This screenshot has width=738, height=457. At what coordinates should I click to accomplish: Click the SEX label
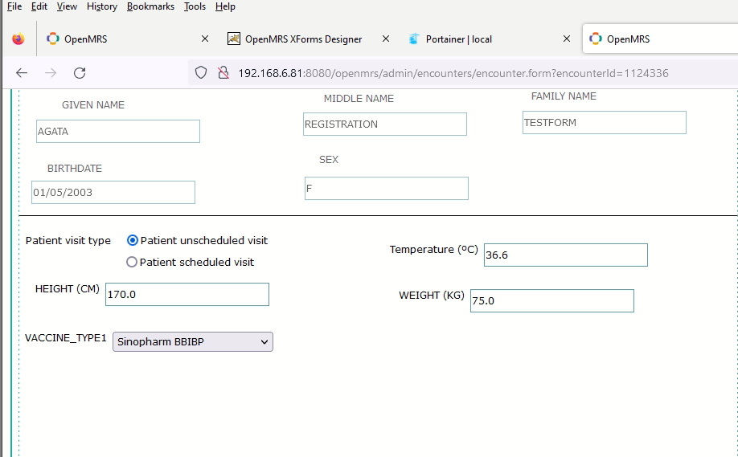click(329, 159)
